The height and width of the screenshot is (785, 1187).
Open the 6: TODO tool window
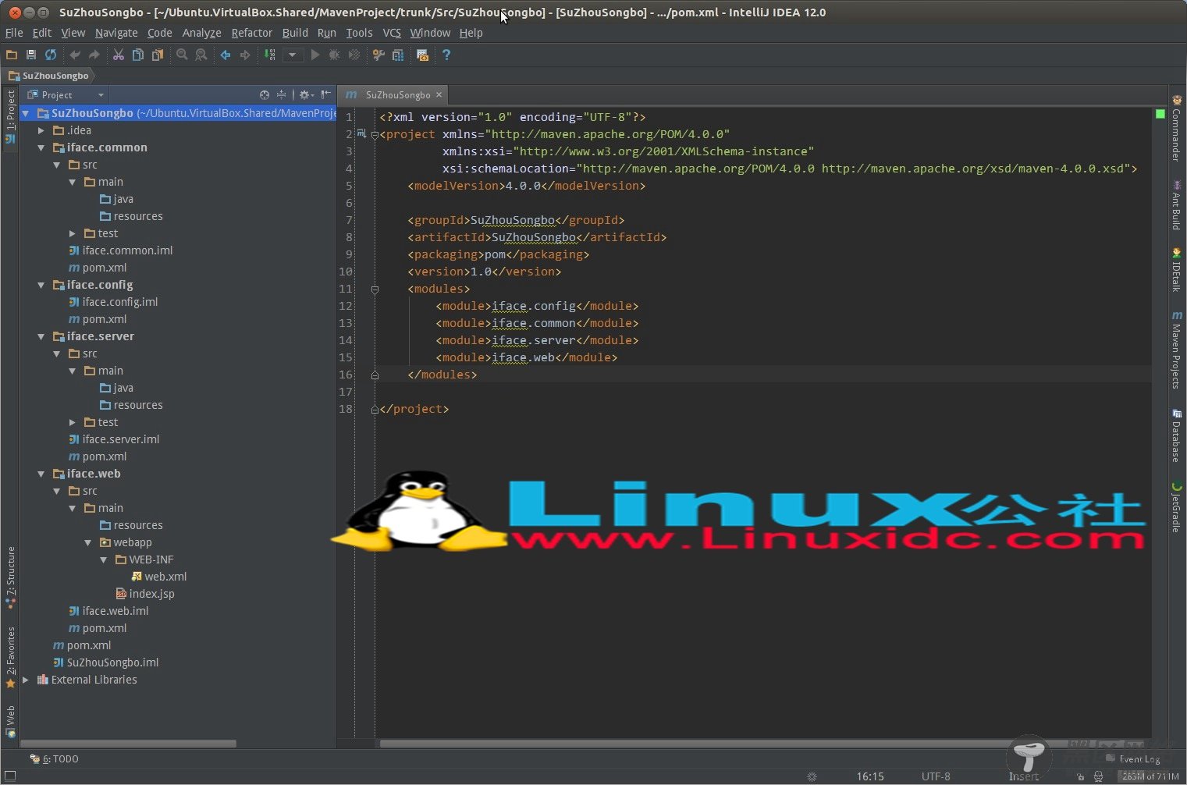(55, 758)
